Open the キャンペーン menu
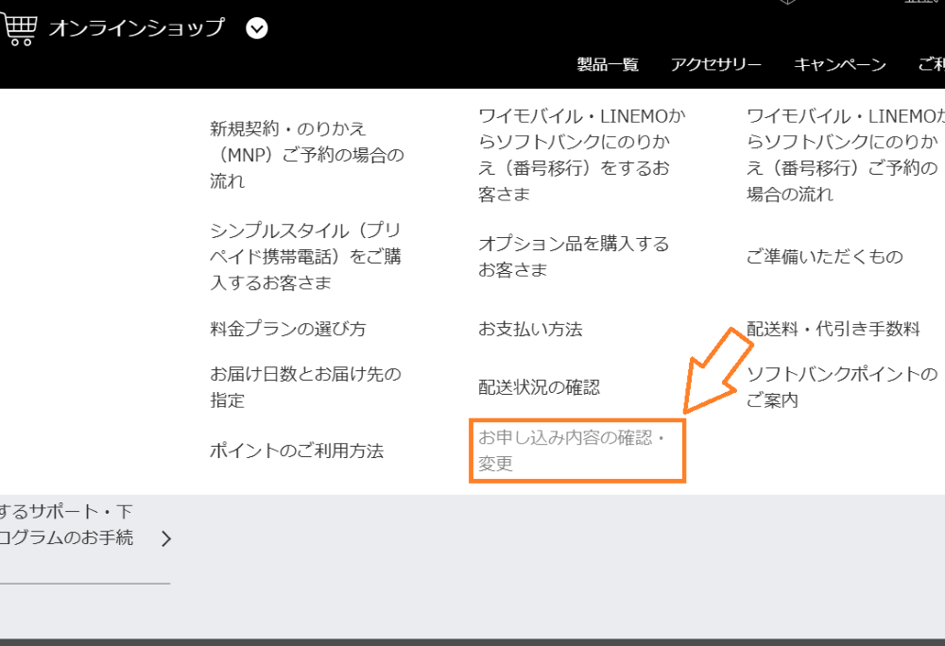945x646 pixels. pyautogui.click(x=839, y=64)
